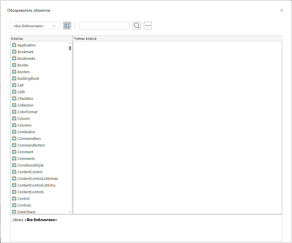Click the class icon beside Bookmark
The width and height of the screenshot is (292, 243).
coord(14,52)
